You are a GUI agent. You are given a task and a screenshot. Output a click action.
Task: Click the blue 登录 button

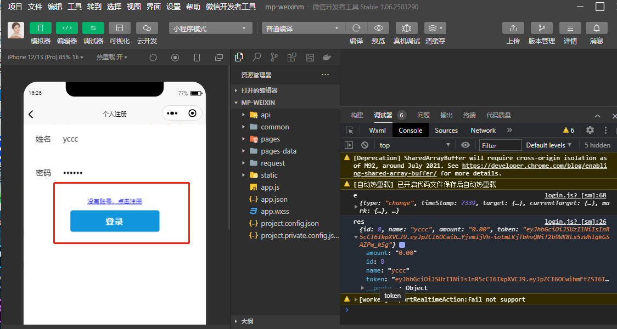[x=115, y=221]
